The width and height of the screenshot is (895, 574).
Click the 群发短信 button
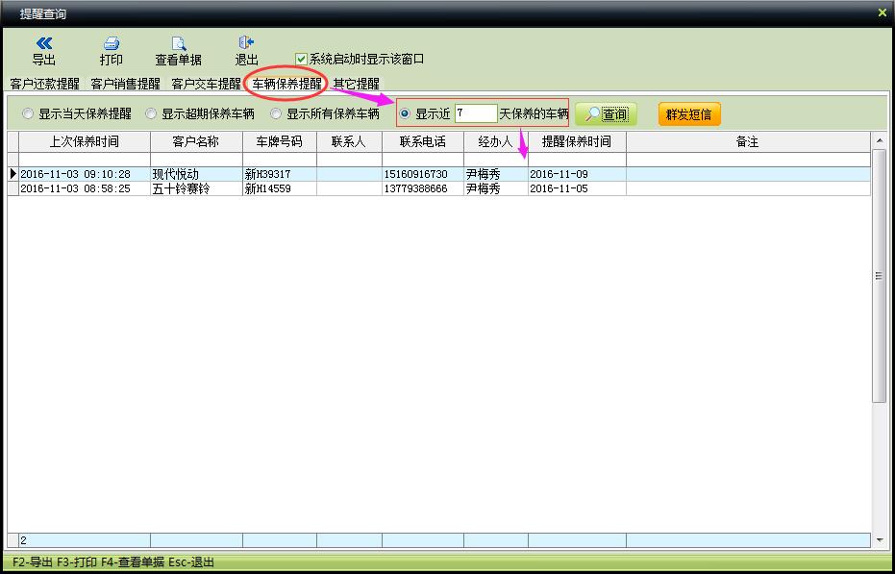[689, 114]
